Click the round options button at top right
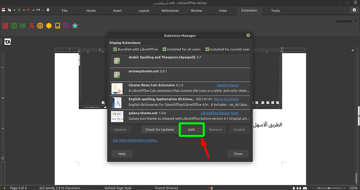The image size is (360, 190). point(354,10)
